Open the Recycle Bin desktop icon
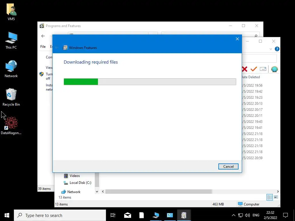The height and width of the screenshot is (221, 295). (11, 97)
